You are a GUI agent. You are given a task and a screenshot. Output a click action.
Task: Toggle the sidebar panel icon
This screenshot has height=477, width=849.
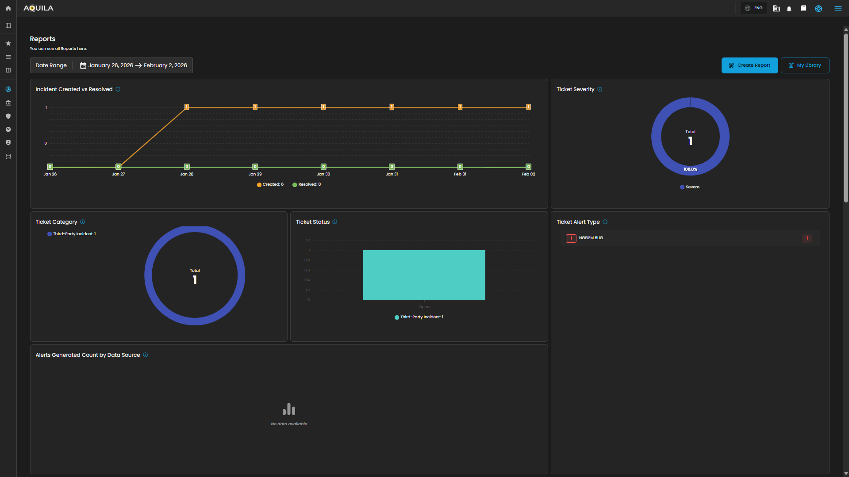click(x=8, y=26)
